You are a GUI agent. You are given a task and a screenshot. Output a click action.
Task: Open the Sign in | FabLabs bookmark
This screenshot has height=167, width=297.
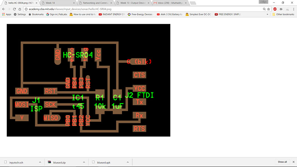[x=57, y=15]
